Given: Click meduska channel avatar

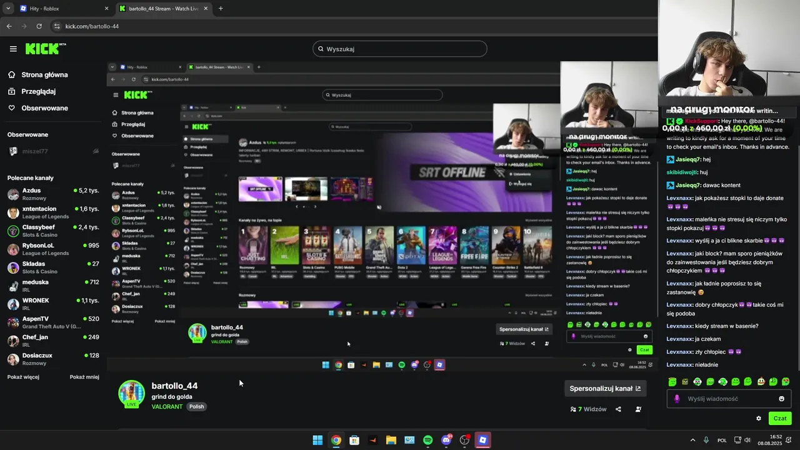Looking at the screenshot, I should [x=13, y=286].
